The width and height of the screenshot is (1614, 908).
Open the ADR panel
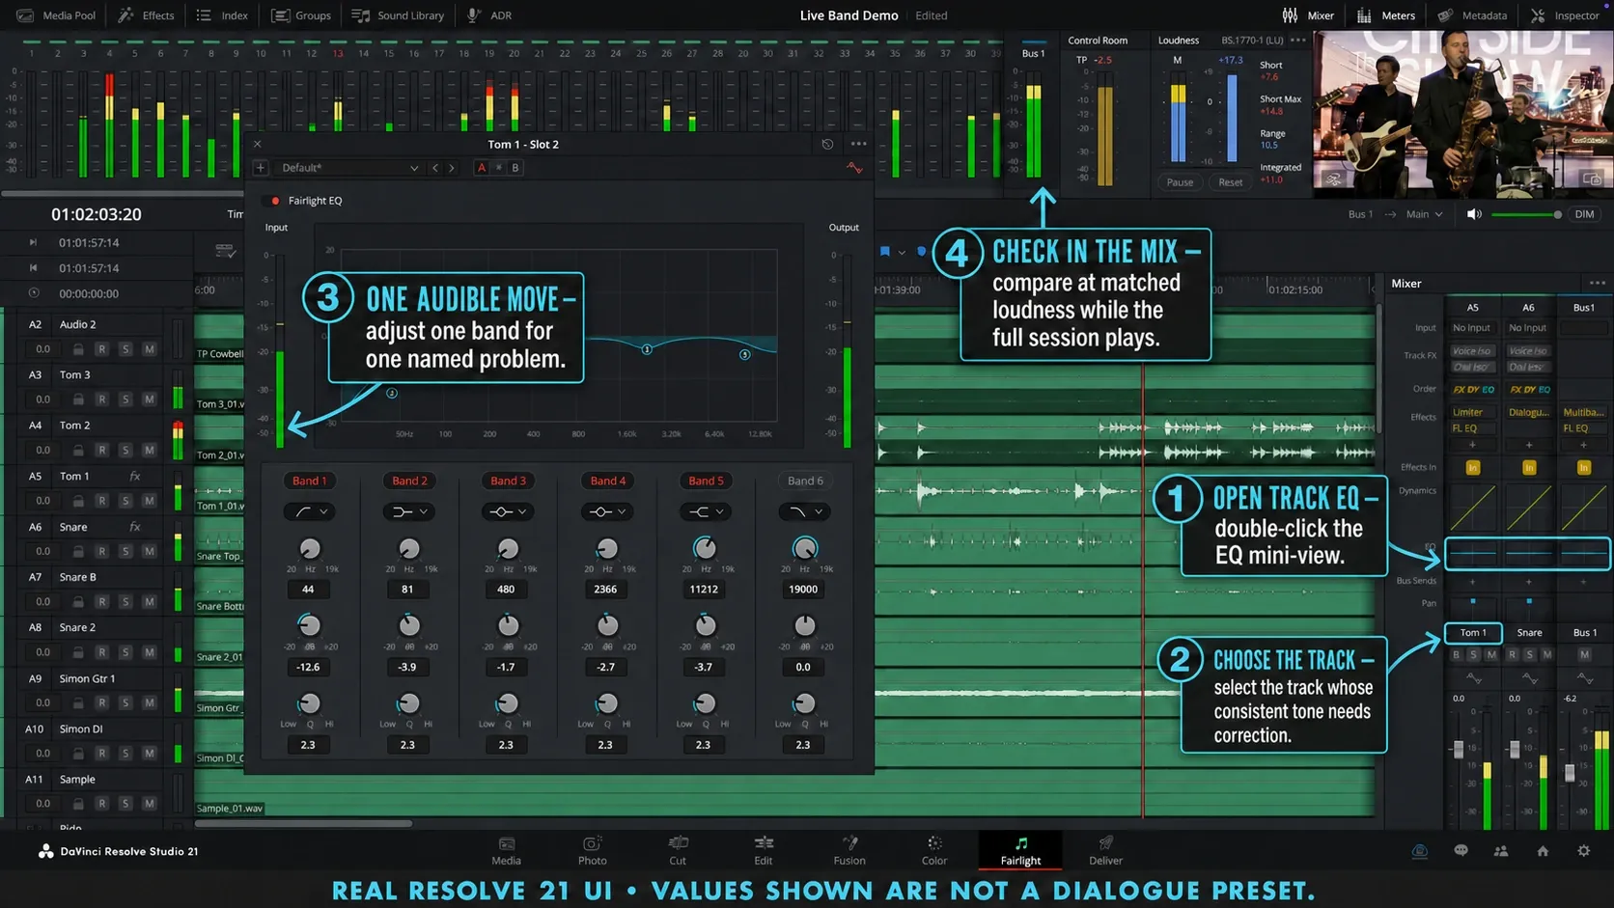point(489,15)
